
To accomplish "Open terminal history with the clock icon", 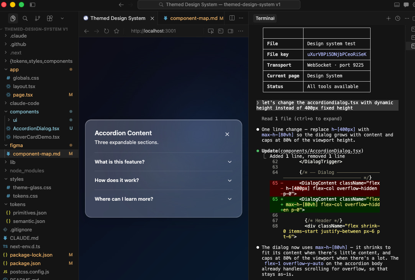I will point(397,18).
